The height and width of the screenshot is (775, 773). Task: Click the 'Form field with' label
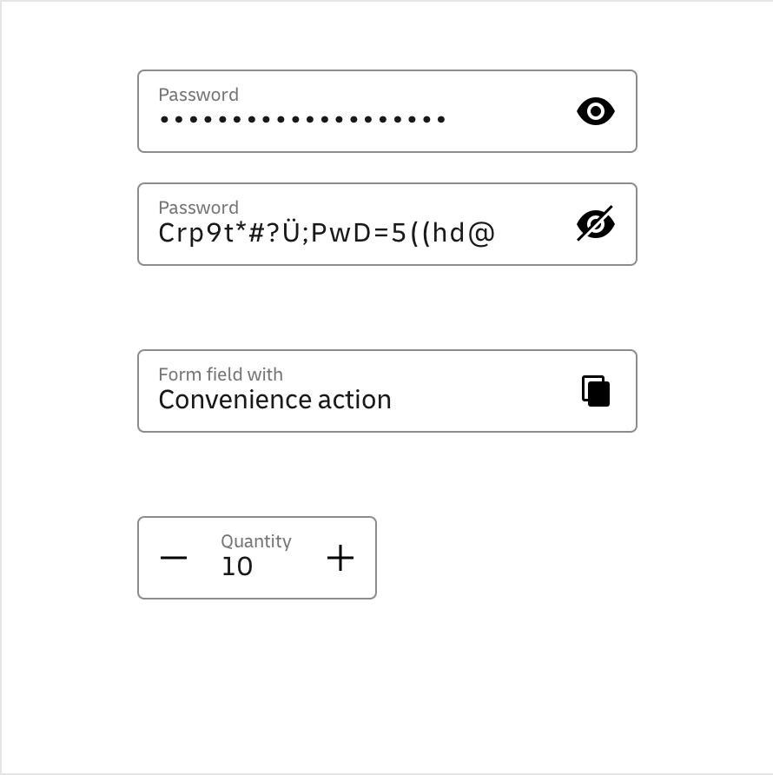click(221, 374)
